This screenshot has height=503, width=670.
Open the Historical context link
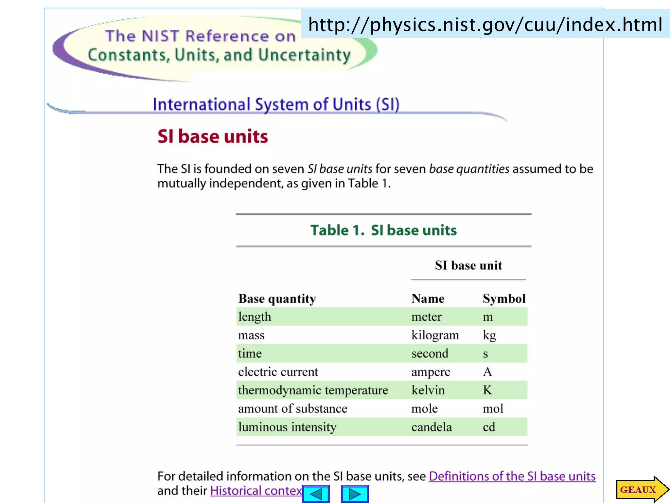[256, 491]
